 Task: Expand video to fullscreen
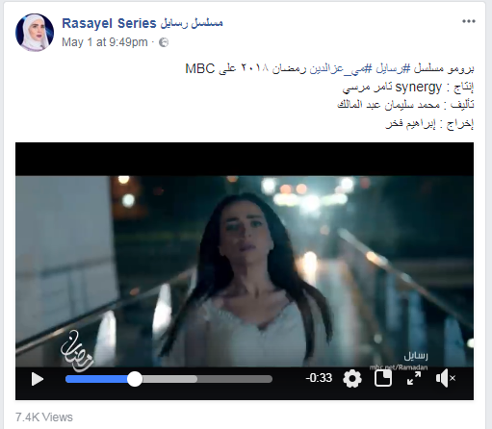point(414,378)
